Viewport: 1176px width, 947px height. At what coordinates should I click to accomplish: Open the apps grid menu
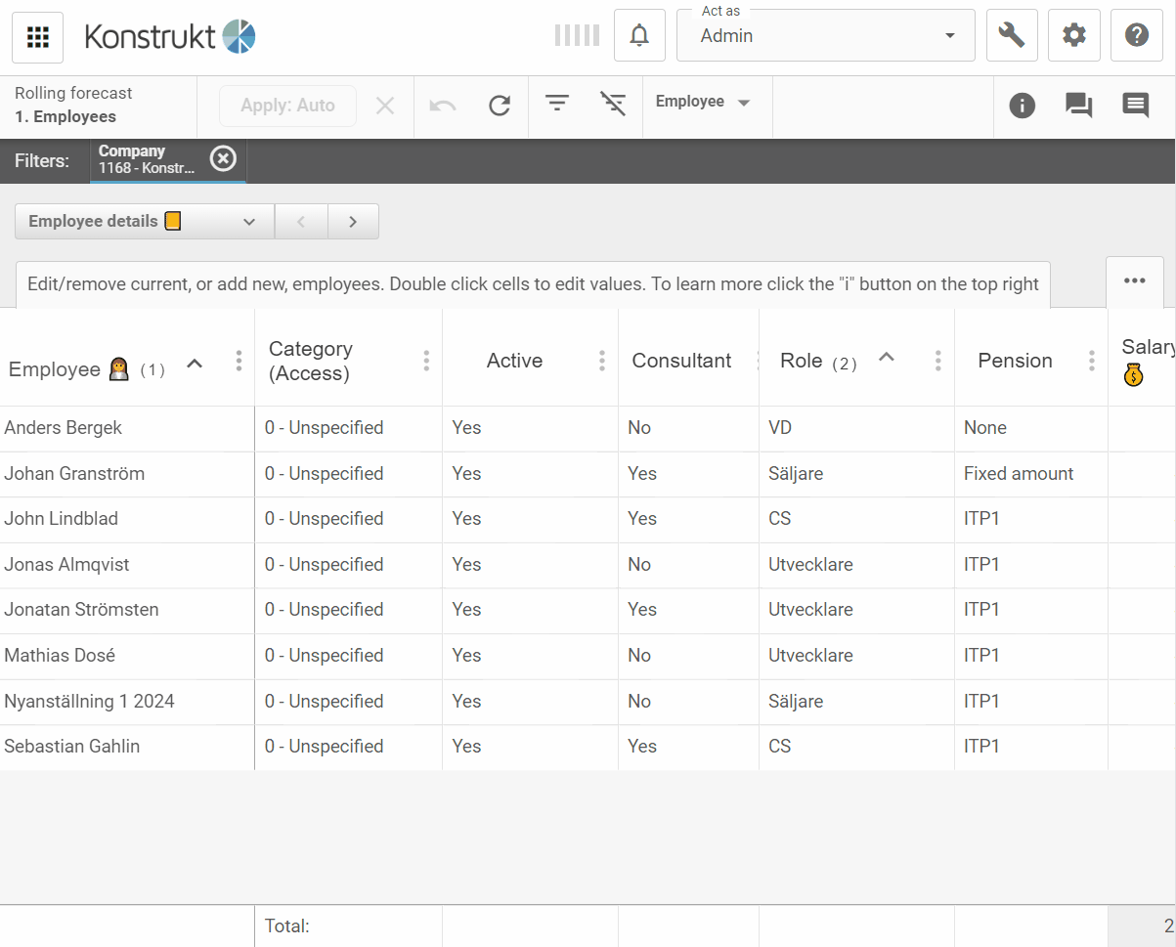click(37, 37)
